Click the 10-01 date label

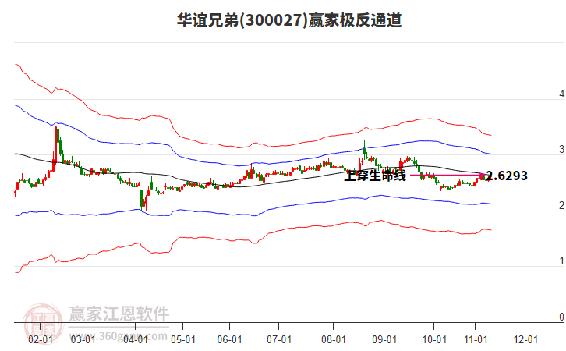click(434, 339)
